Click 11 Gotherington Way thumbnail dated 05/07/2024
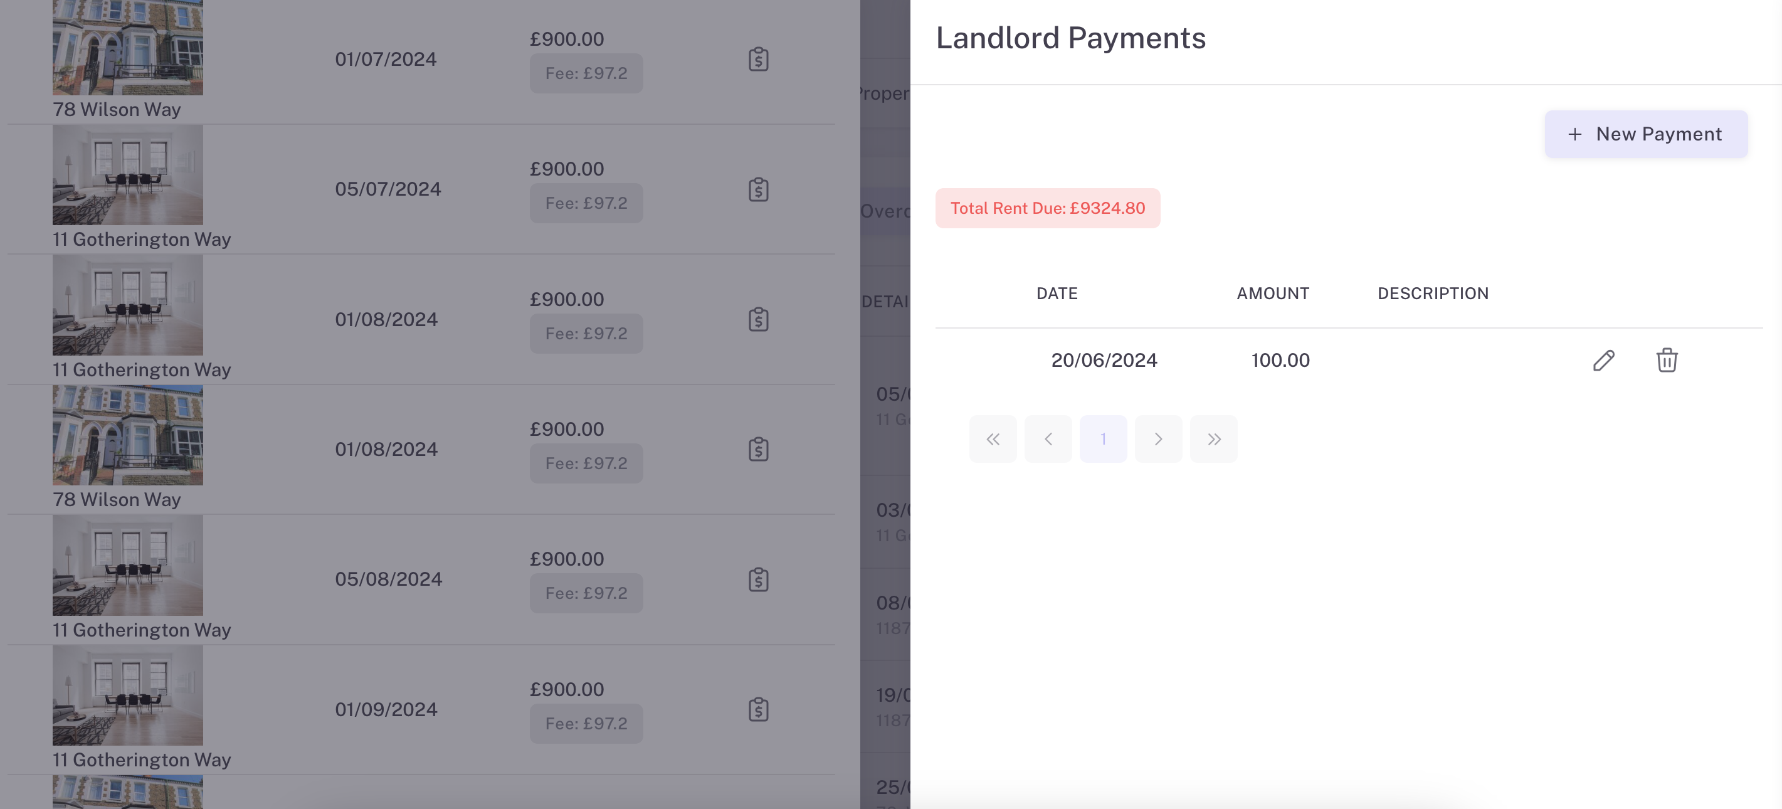 tap(128, 175)
